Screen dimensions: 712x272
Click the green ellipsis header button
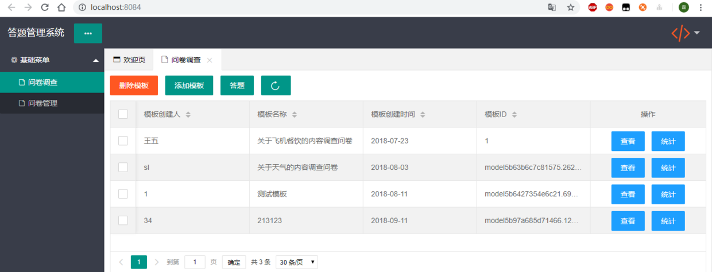[x=88, y=33]
